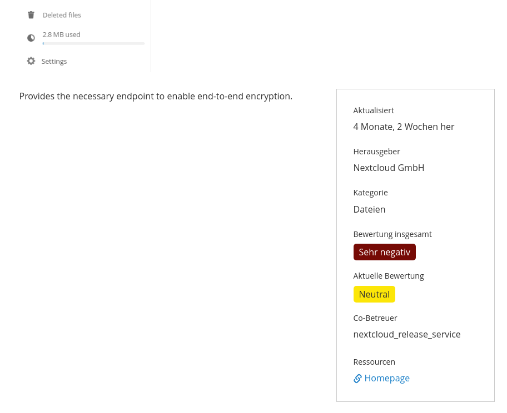The width and height of the screenshot is (507, 413).
Task: Click the Ressourcen heading
Action: tap(374, 362)
